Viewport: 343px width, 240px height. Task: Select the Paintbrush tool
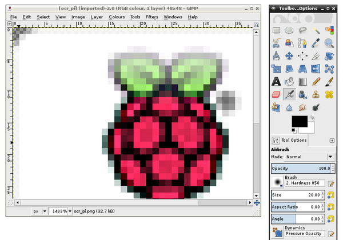click(329, 82)
